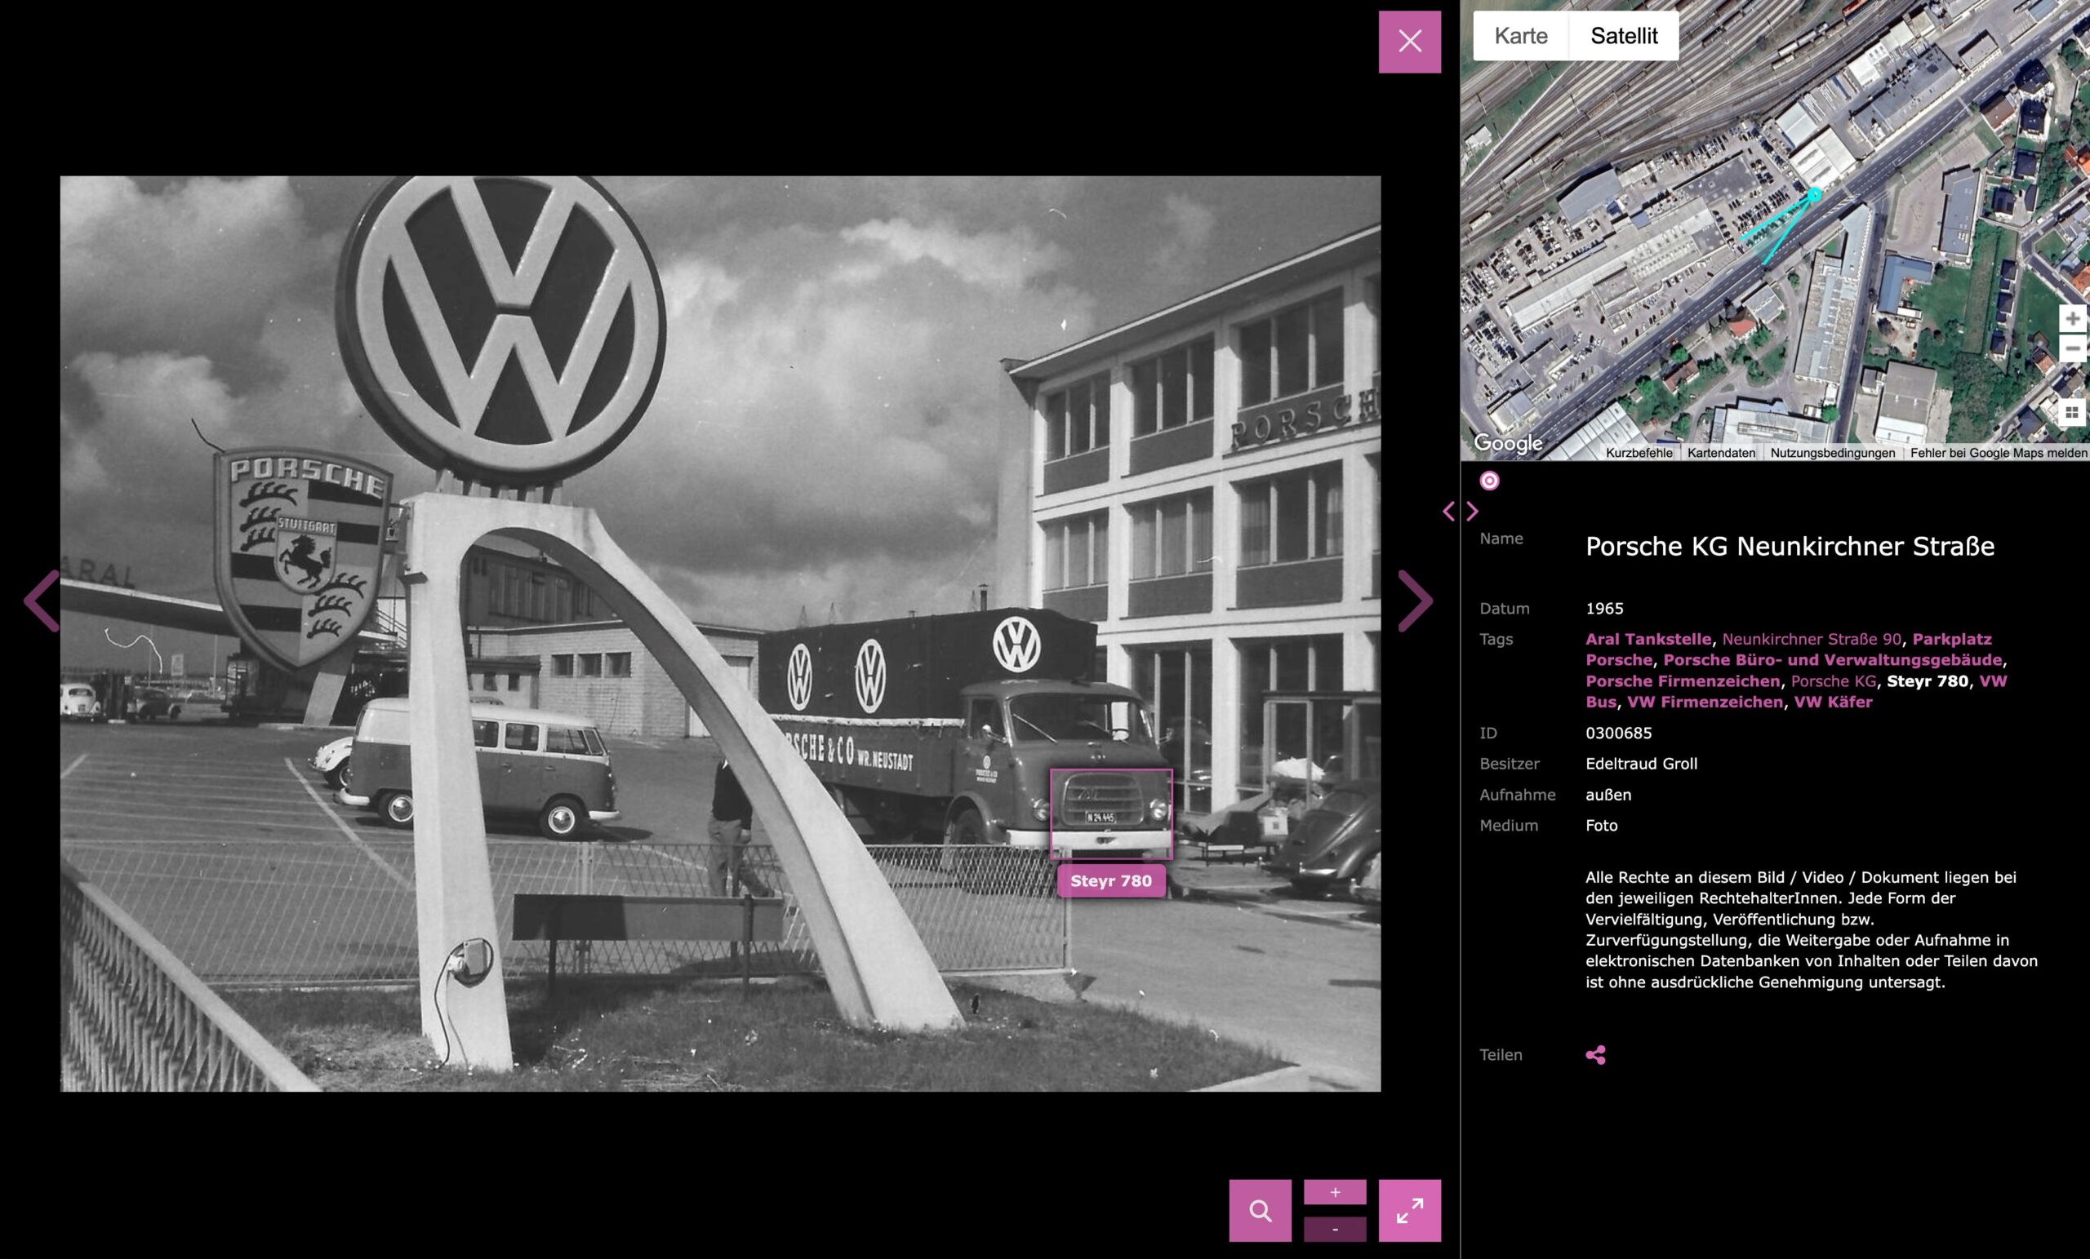Image resolution: width=2090 pixels, height=1259 pixels.
Task: Open the Parkplatz Porsche tag
Action: [1789, 649]
